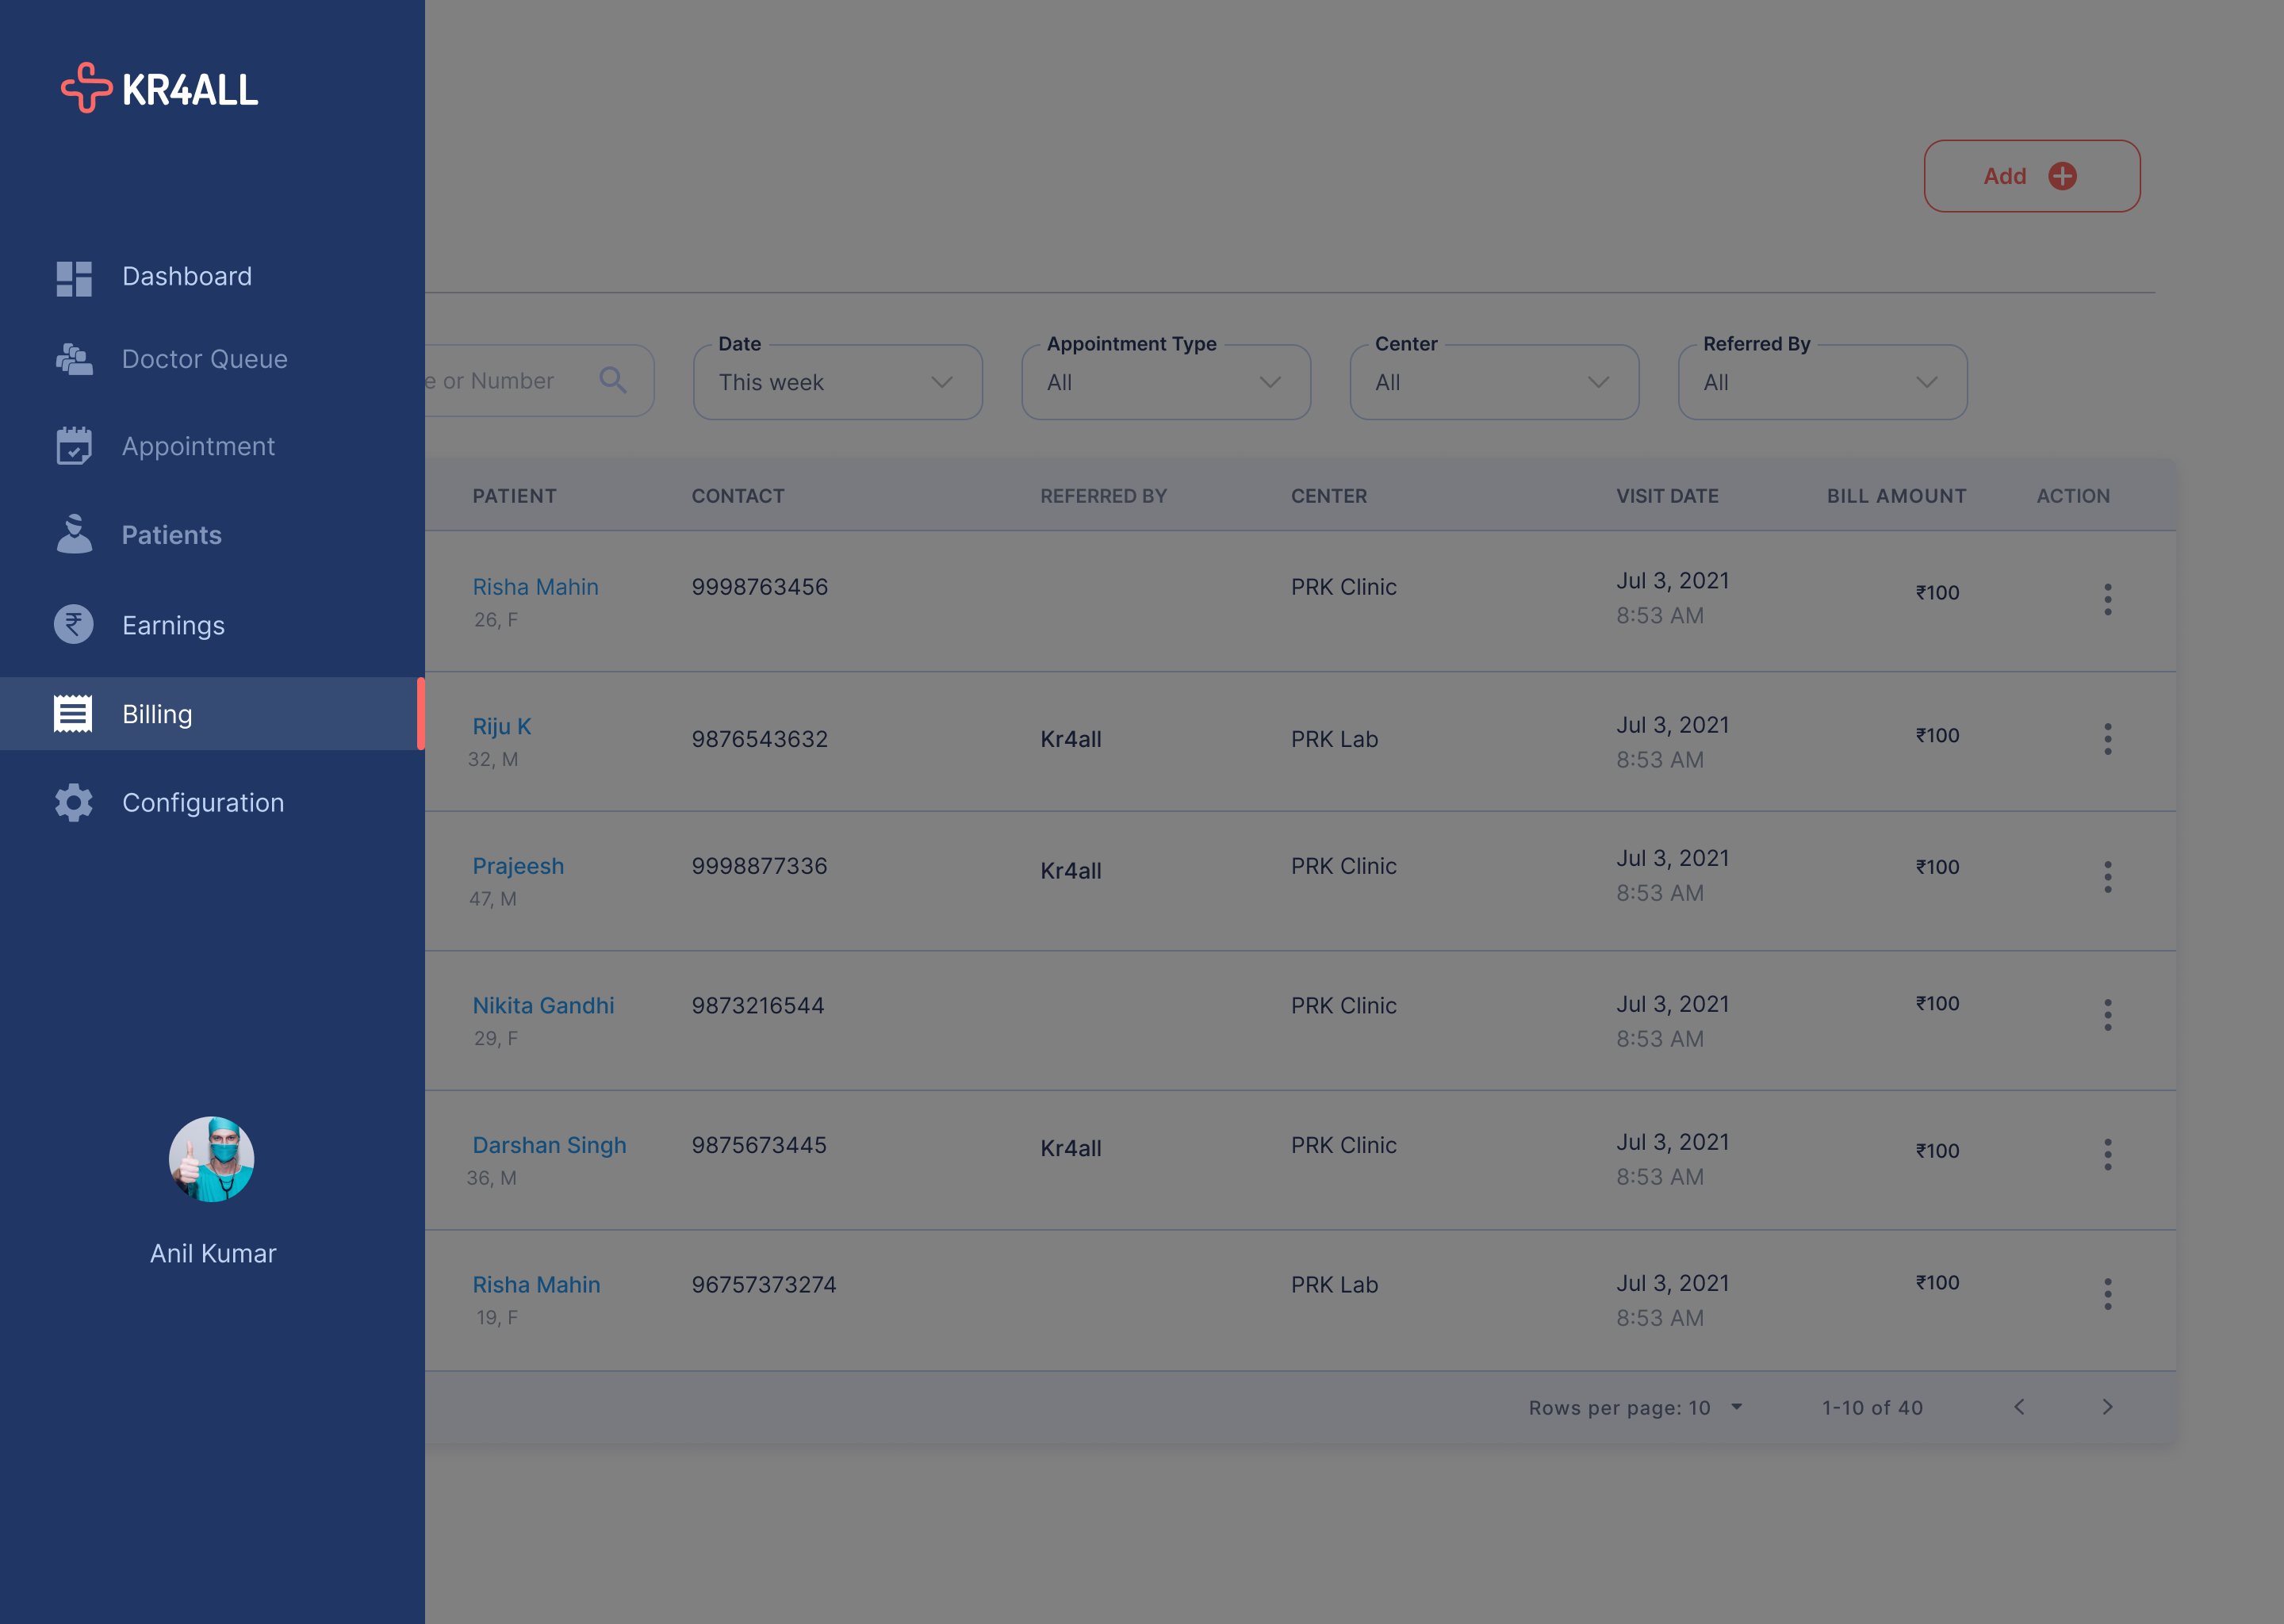Go to next page of results

click(2108, 1407)
